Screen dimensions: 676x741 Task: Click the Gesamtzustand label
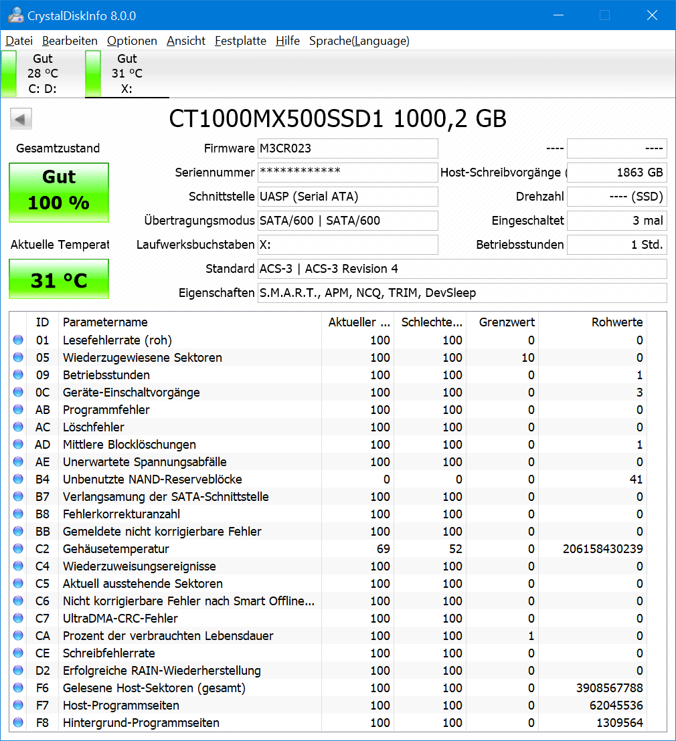58,148
